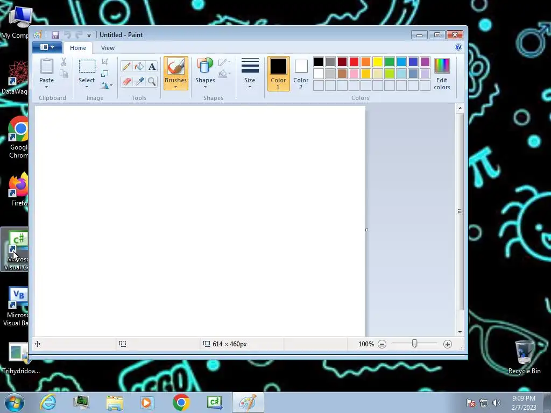551x413 pixels.
Task: Pick the purple color swatch
Action: [x=425, y=62]
